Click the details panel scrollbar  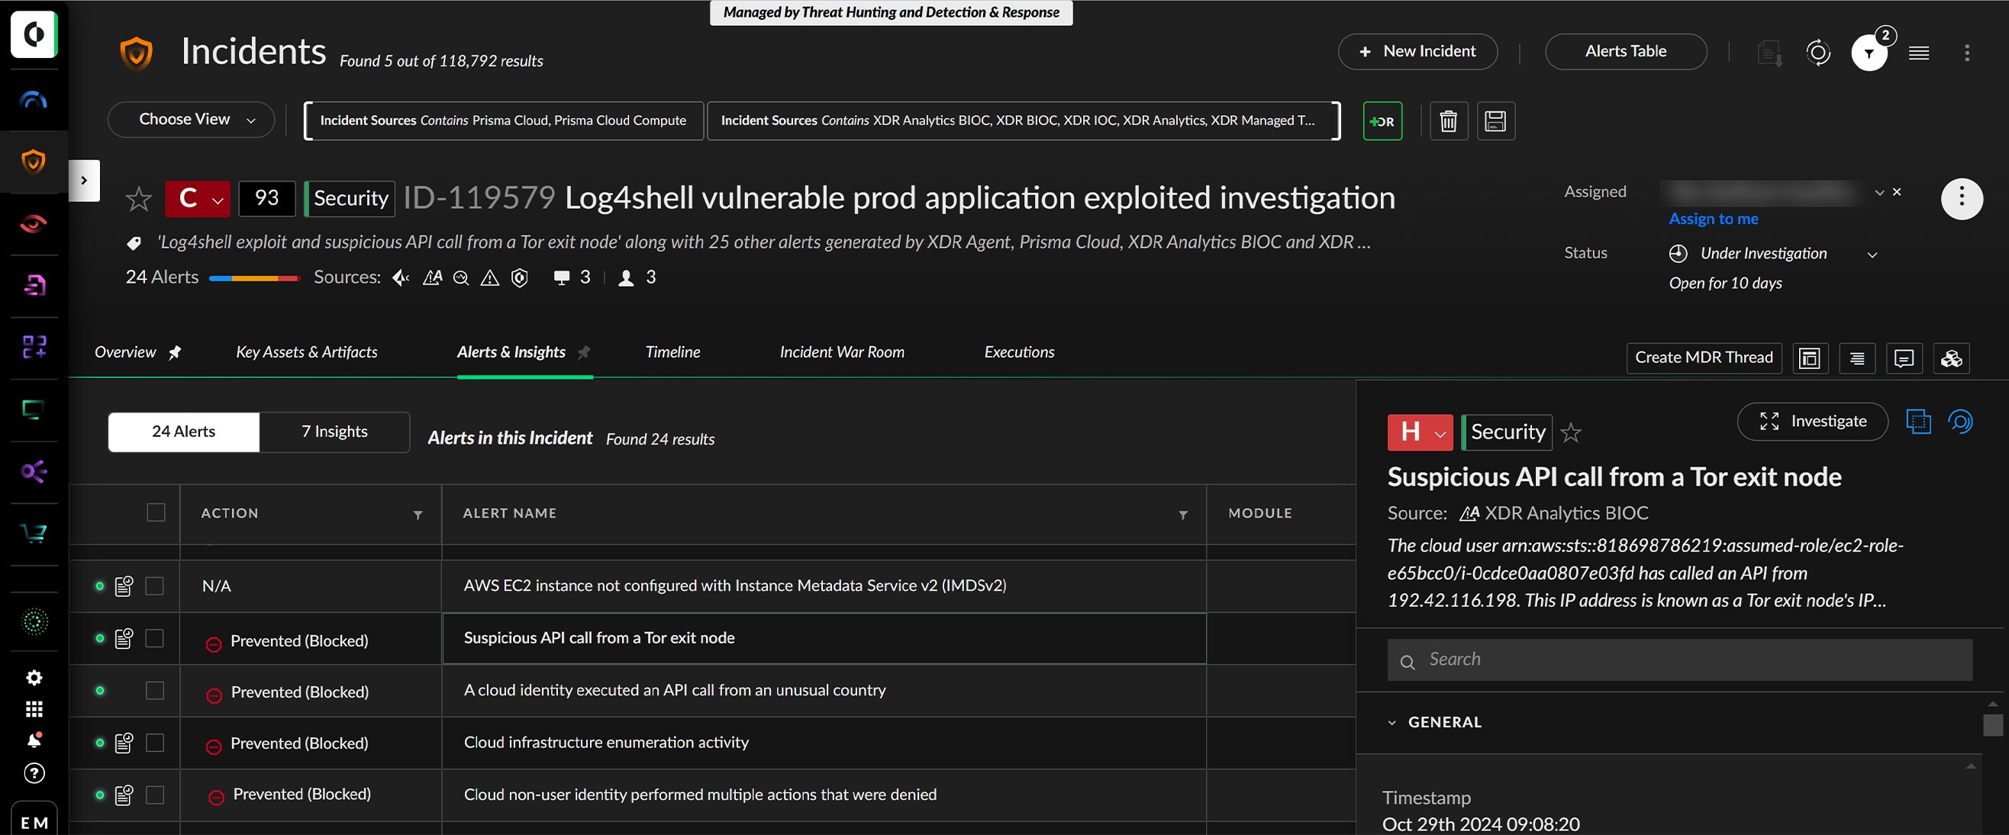[x=1992, y=724]
